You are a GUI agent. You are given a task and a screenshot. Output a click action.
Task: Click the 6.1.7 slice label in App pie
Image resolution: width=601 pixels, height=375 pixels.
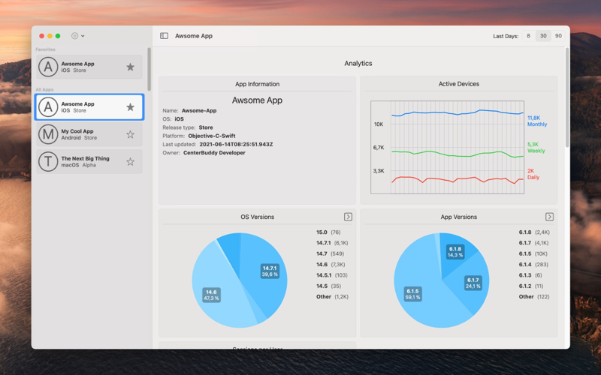pyautogui.click(x=473, y=283)
